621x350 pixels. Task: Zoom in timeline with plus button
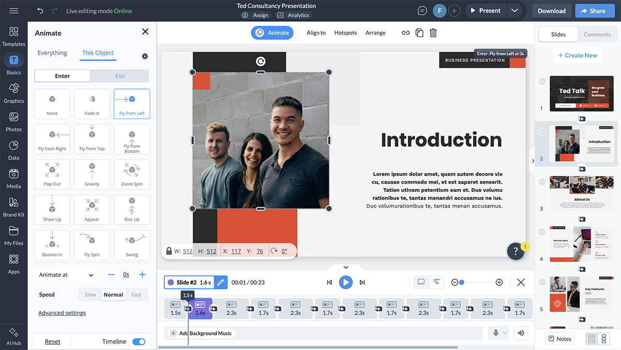point(499,282)
